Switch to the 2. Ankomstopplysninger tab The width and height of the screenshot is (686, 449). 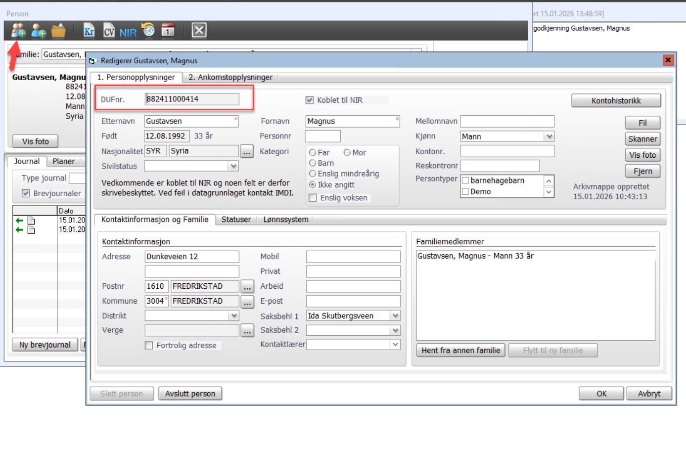[x=230, y=77]
